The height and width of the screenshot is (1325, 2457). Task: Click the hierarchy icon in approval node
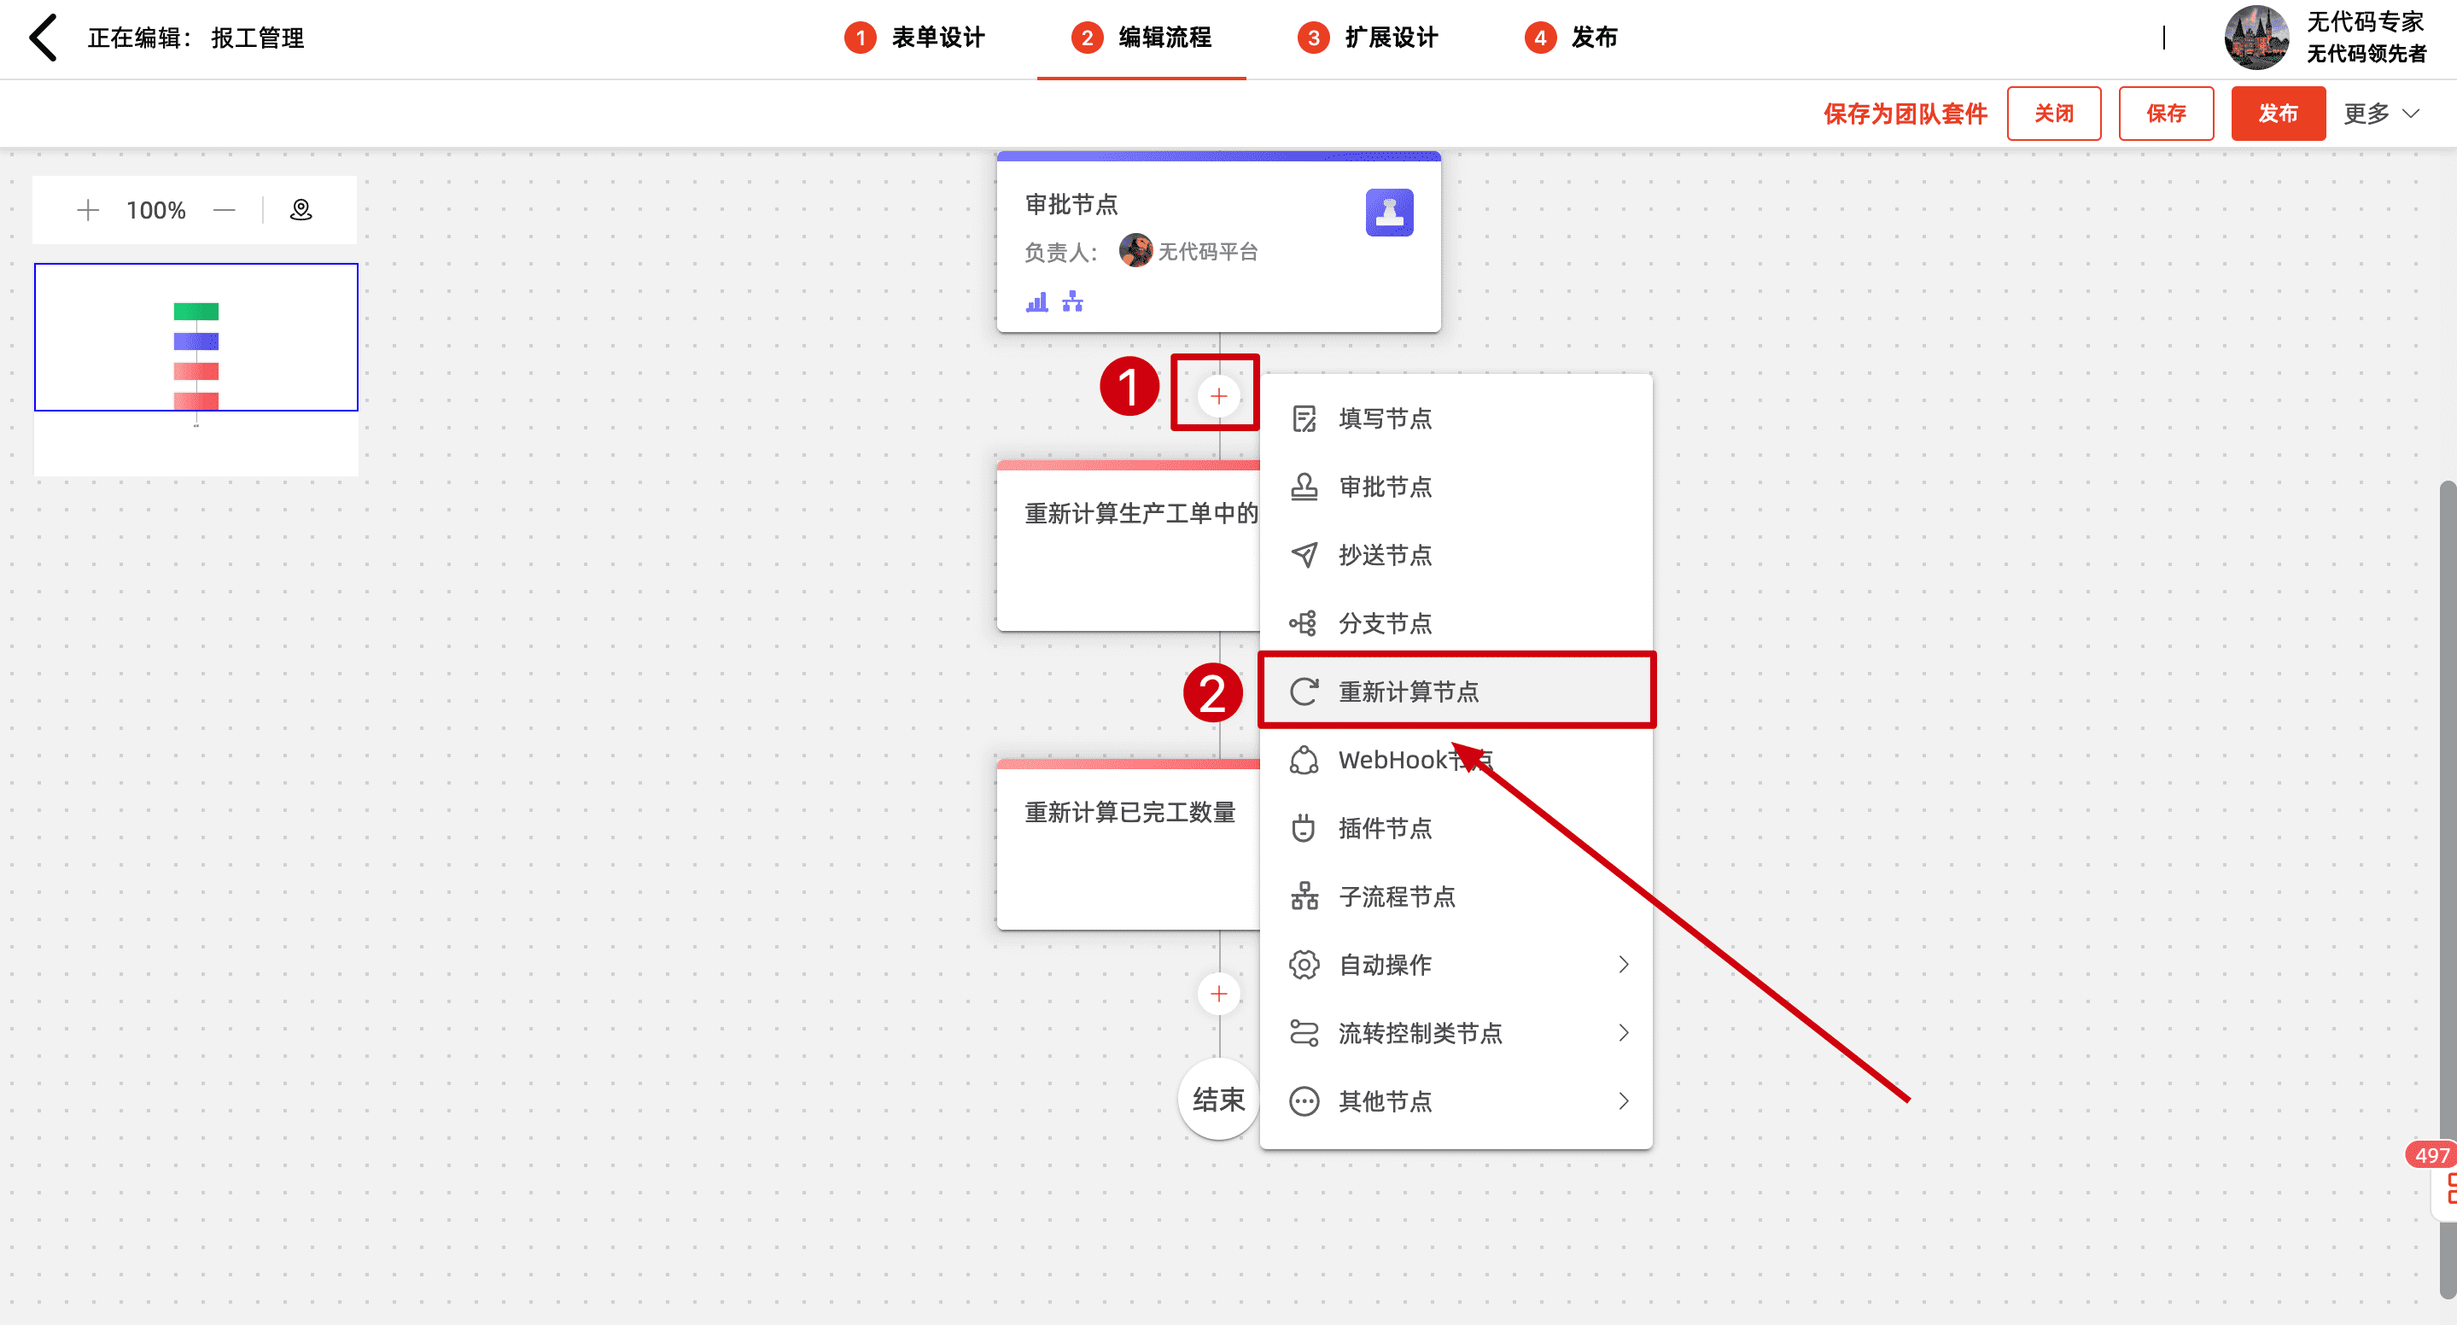1073,302
